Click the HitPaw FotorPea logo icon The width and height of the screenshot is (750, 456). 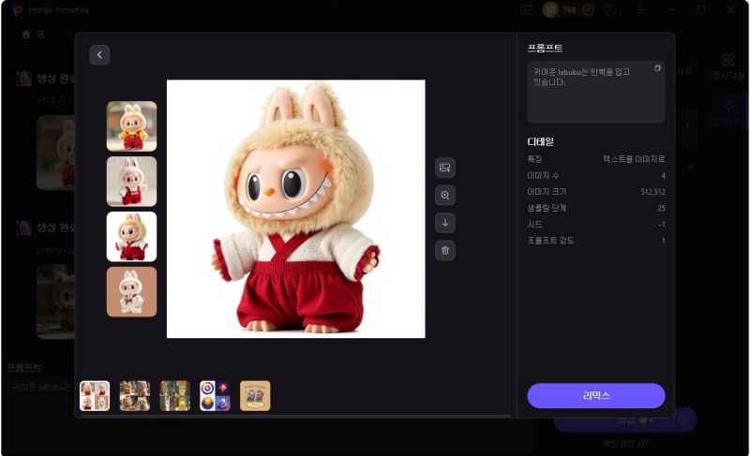click(x=17, y=10)
